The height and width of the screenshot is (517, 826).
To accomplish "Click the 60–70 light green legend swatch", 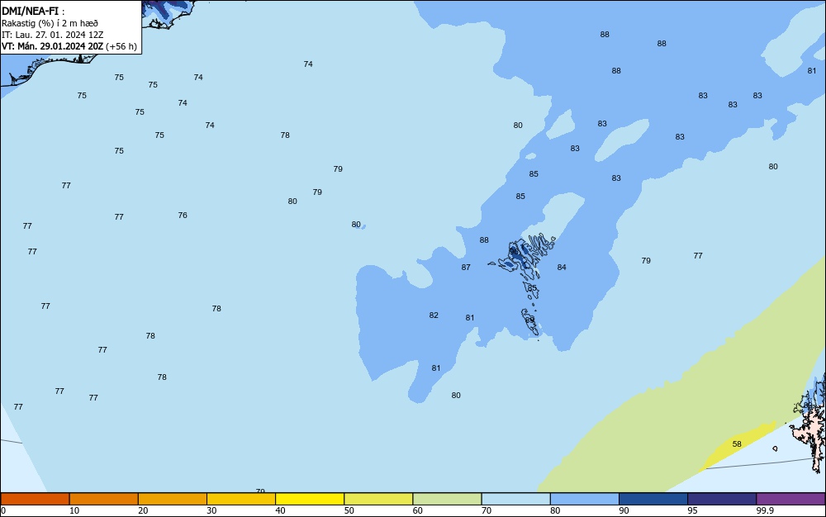I will click(447, 499).
